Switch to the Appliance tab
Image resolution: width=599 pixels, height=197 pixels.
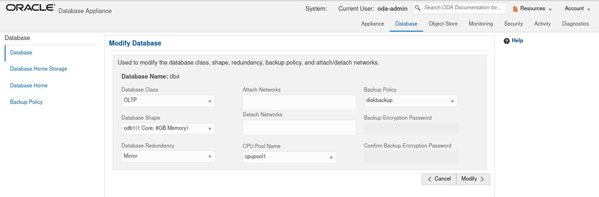[372, 24]
